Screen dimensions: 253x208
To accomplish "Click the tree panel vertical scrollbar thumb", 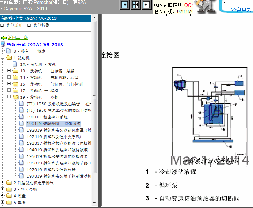I will 95,97.
